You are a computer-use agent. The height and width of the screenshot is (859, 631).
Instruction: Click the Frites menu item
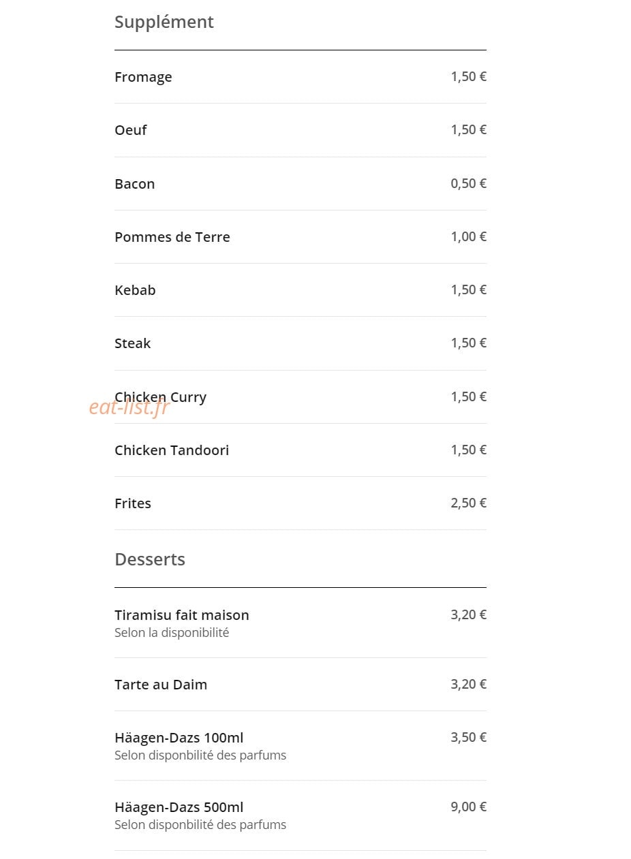301,503
